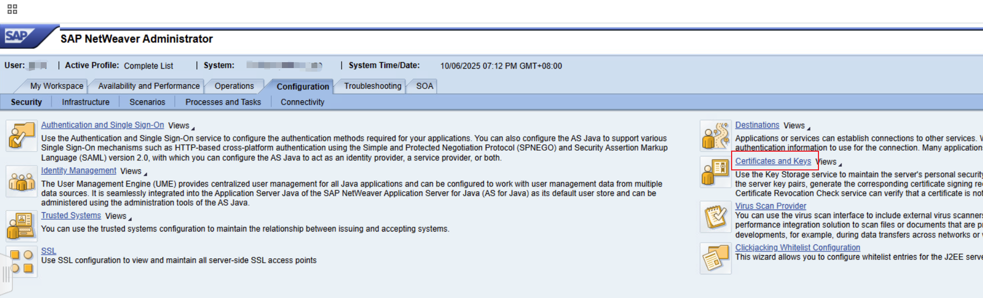Image resolution: width=983 pixels, height=298 pixels.
Task: Open the Certificates and Keys link
Action: pyautogui.click(x=773, y=161)
